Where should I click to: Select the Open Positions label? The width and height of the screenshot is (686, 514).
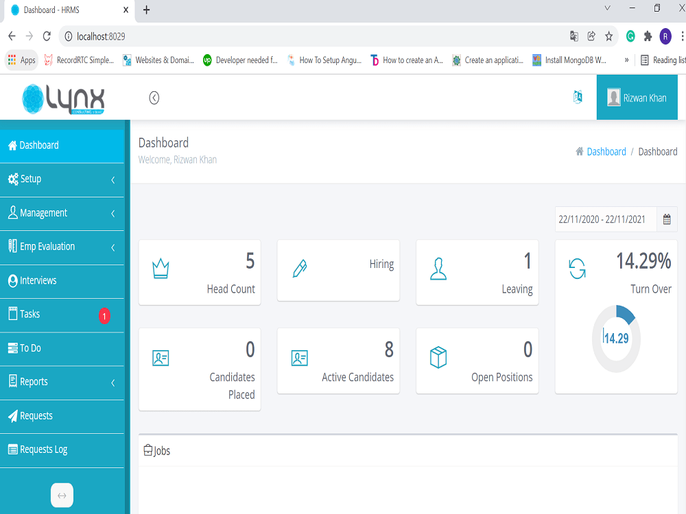click(502, 377)
